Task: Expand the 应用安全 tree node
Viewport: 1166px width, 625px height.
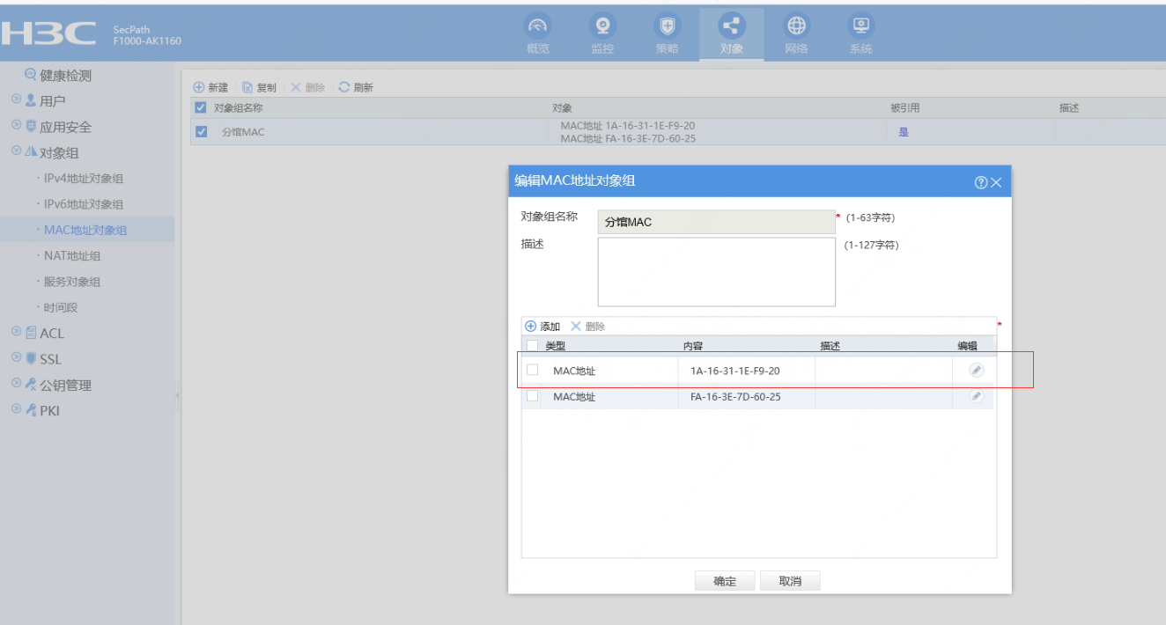Action: pos(16,126)
